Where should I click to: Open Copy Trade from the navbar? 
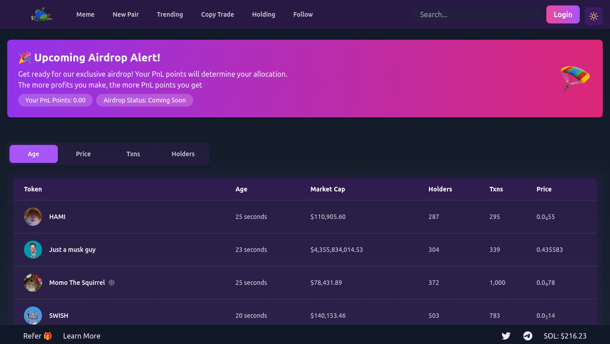coord(218,14)
